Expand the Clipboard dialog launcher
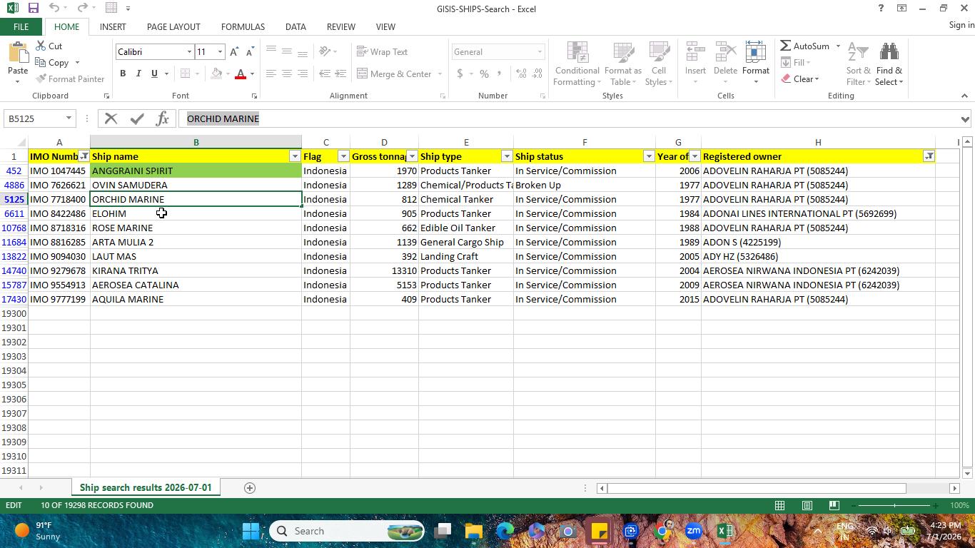This screenshot has height=548, width=975. point(106,96)
